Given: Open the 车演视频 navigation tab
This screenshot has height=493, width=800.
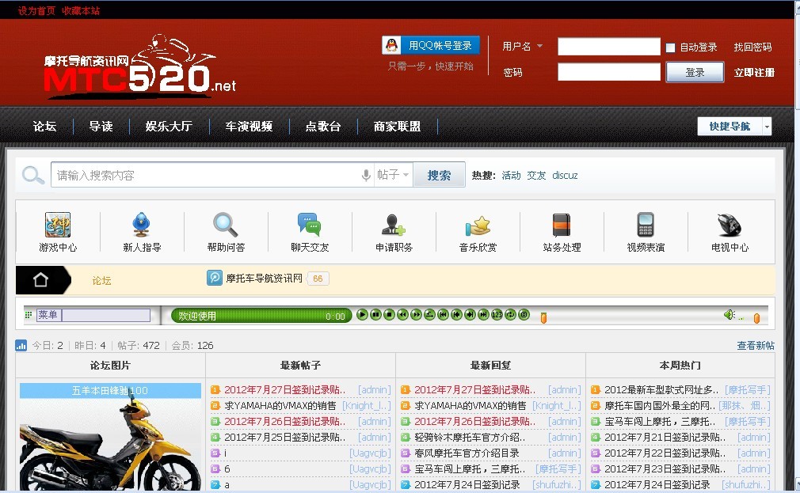Looking at the screenshot, I should point(249,126).
